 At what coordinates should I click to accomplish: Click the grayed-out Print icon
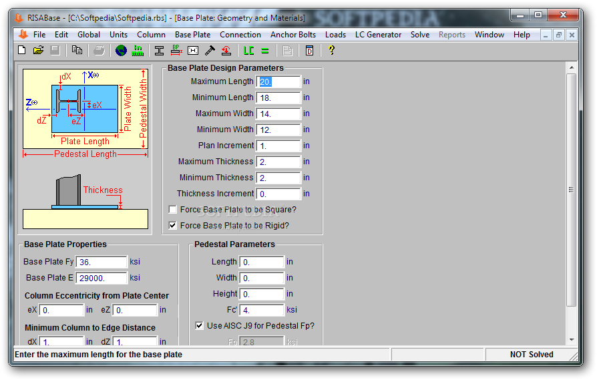tap(99, 50)
